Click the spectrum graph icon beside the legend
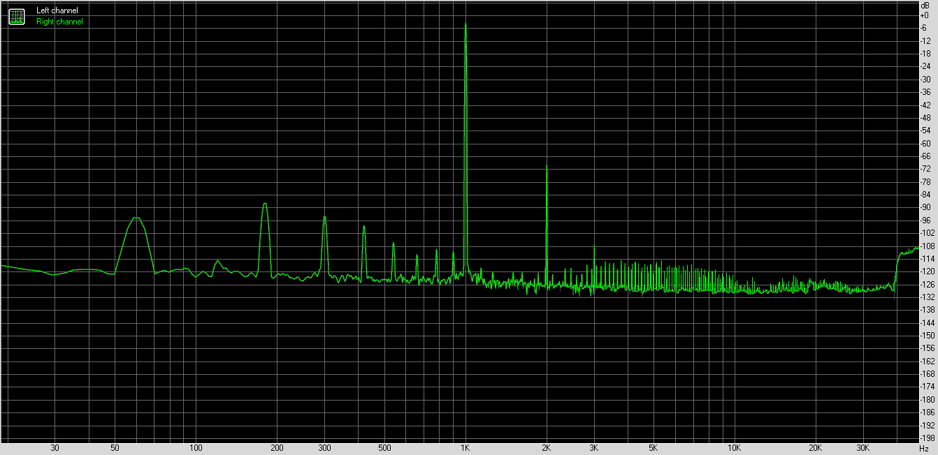Screen dimensions: 938x455 pos(16,16)
